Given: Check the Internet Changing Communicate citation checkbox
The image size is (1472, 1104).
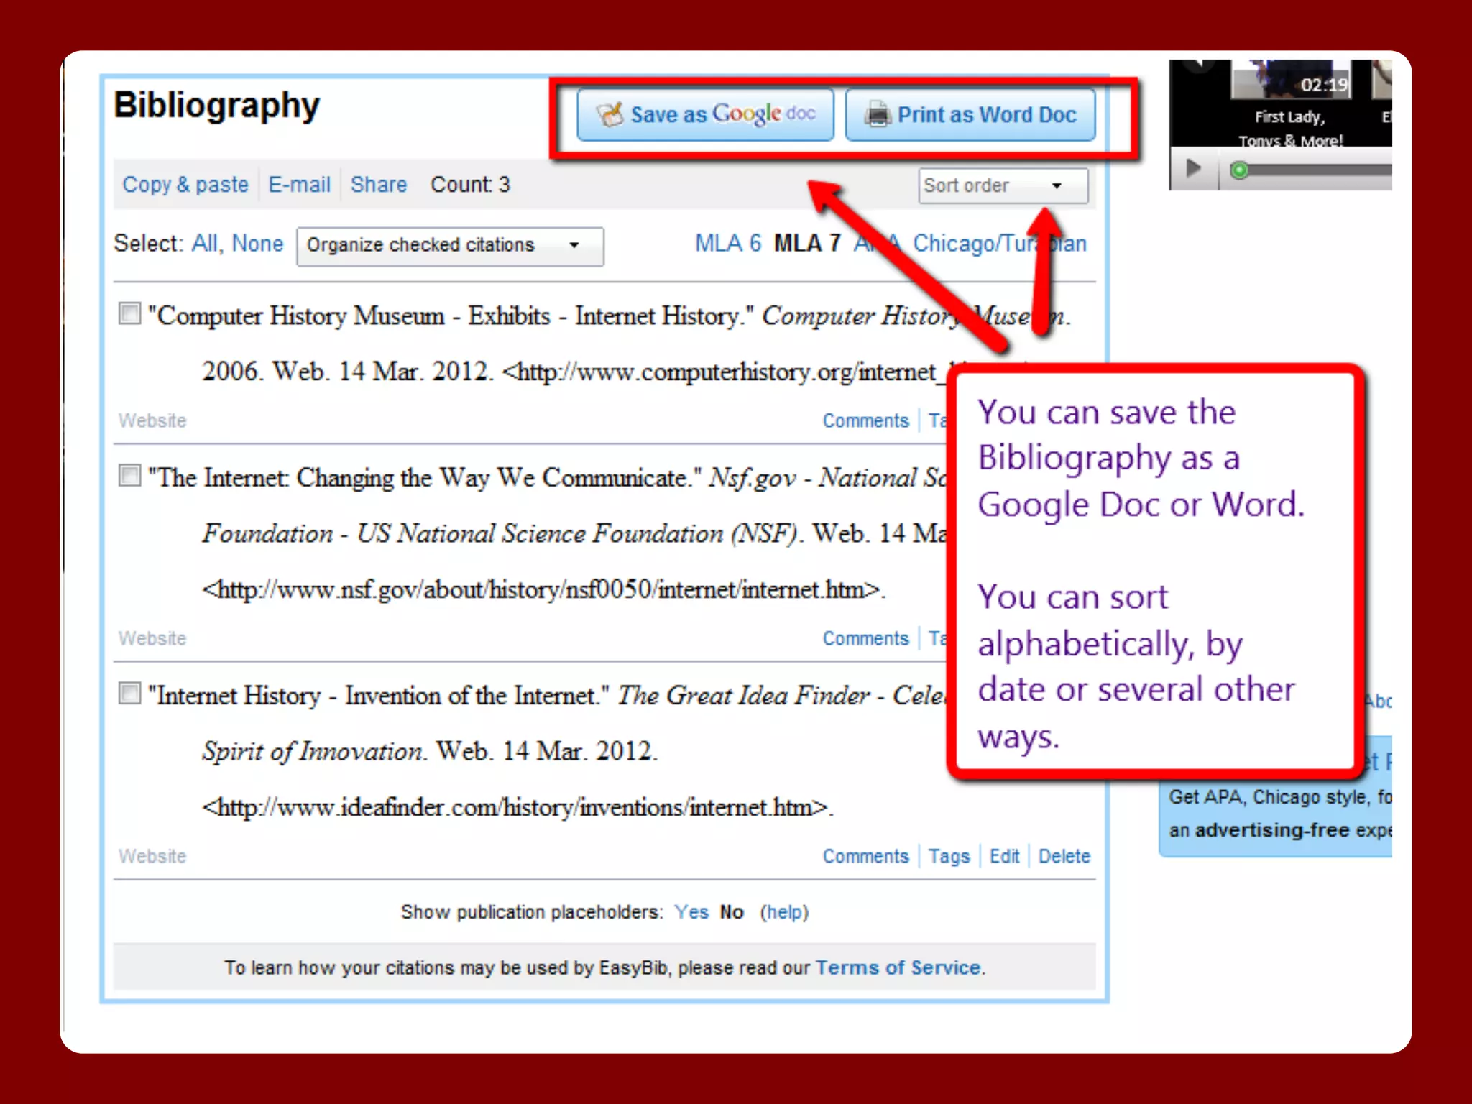Looking at the screenshot, I should (x=129, y=475).
